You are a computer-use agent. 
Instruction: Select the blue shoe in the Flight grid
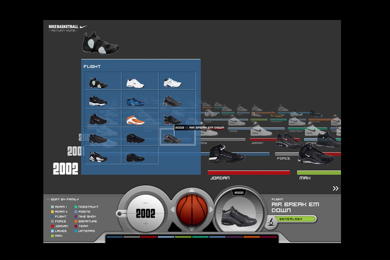[x=135, y=102]
